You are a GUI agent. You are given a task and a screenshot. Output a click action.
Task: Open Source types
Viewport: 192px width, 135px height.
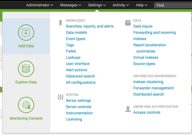144,64
